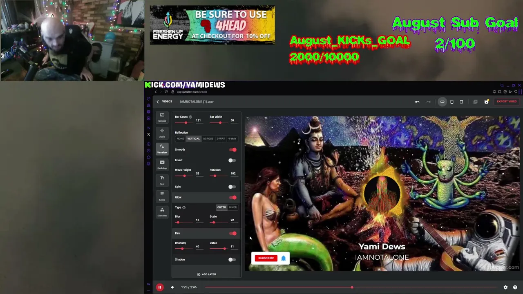Viewport: 523px width, 294px height.
Task: Open the Audio settings panel
Action: pos(162,133)
